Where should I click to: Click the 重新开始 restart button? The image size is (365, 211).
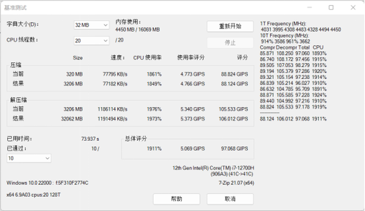230,26
